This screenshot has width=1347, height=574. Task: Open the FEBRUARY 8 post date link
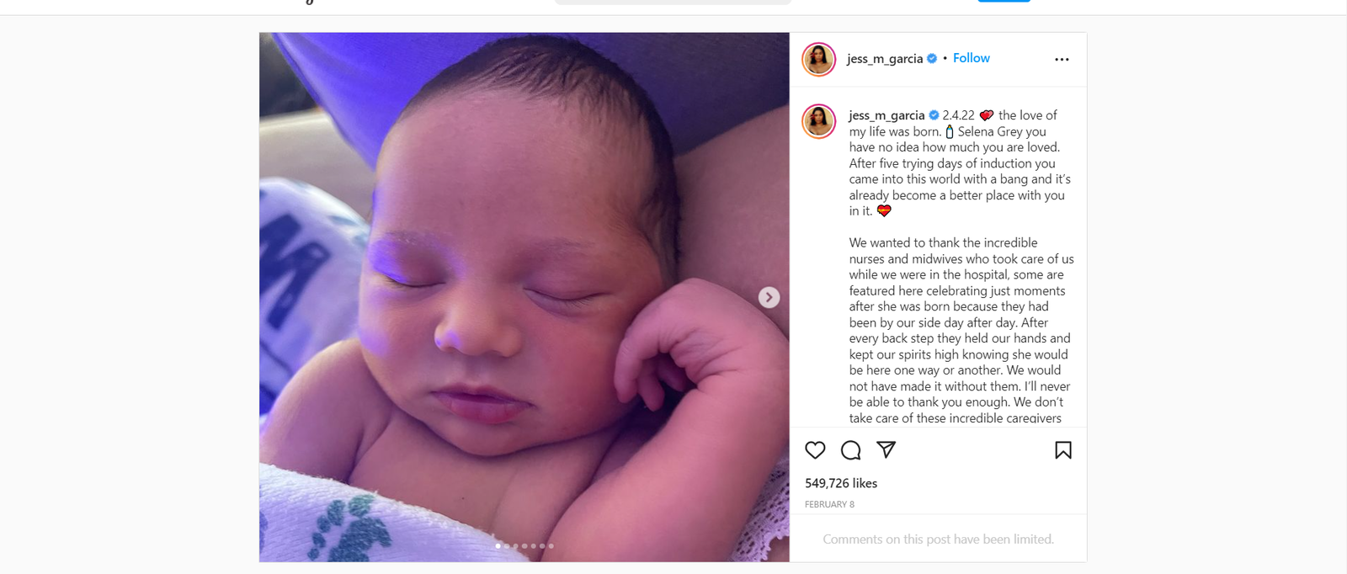pyautogui.click(x=829, y=504)
